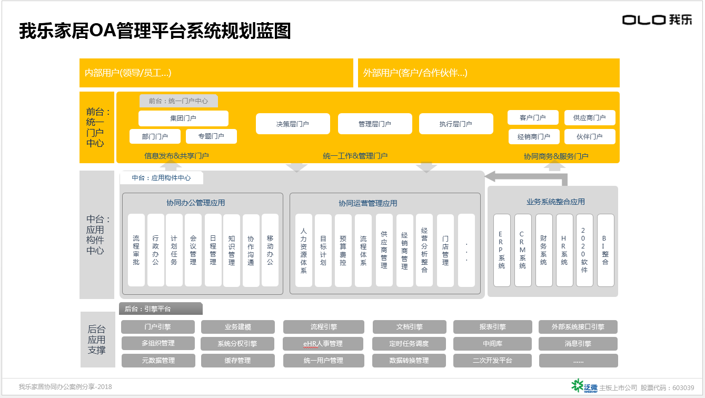The height and width of the screenshot is (398, 705).
Task: Click the grey 前台：统一门户中心 tag
Action: 178,101
